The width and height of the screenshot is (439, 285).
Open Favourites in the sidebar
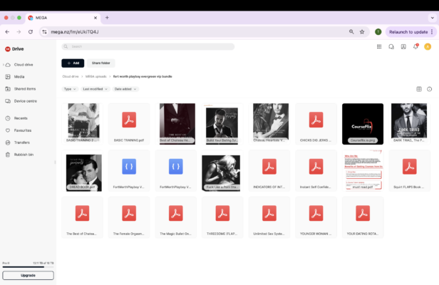(23, 130)
